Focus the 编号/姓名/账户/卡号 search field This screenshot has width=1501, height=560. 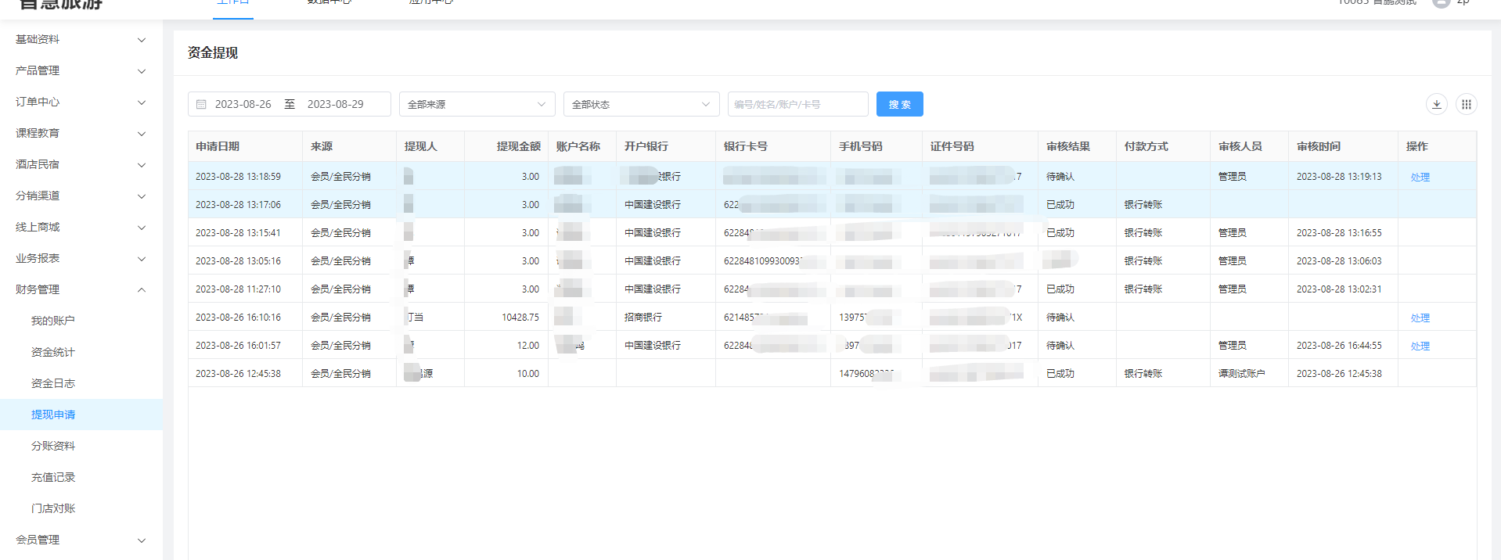(797, 104)
